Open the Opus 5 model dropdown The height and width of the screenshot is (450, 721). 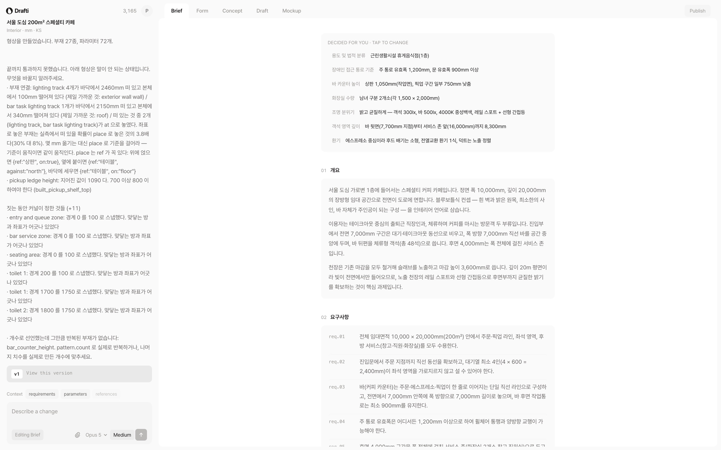click(96, 435)
